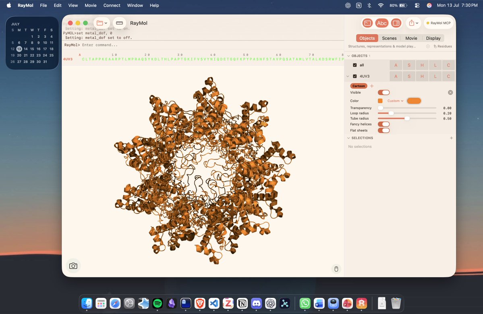The width and height of the screenshot is (483, 314).
Task: Open Visual Studio Code from the dock
Action: 214,304
